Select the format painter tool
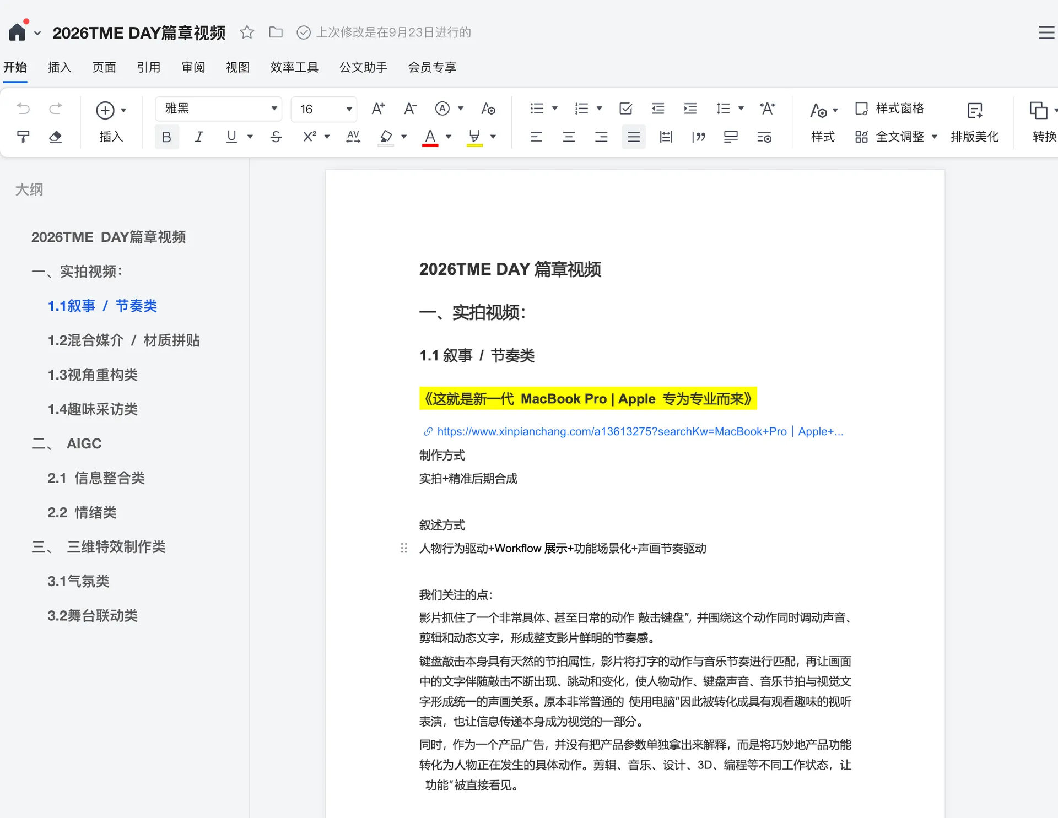This screenshot has width=1058, height=818. click(23, 137)
